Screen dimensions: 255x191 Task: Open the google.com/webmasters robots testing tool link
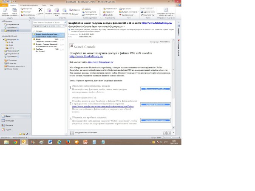click(102, 107)
